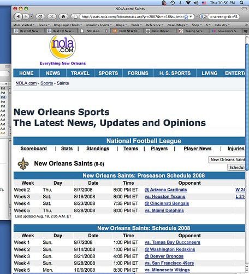Viewport: 249px width, 274px height.
Task: Open the Schedule selection dropdown
Action: [236, 167]
